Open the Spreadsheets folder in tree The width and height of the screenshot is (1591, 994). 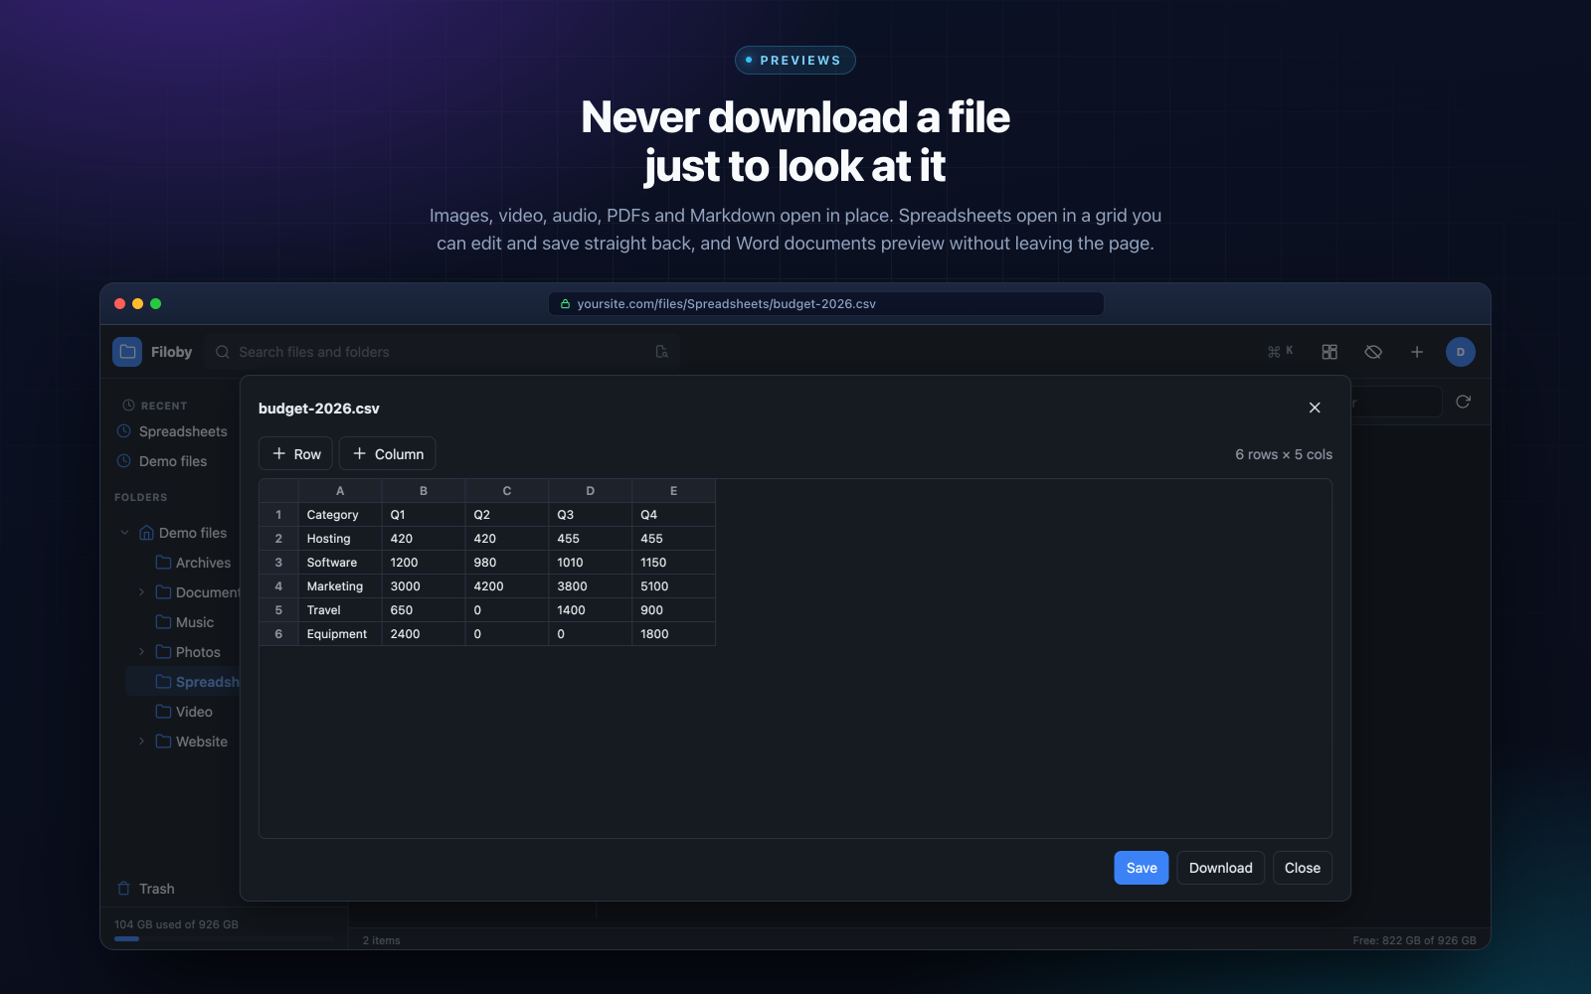(184, 682)
